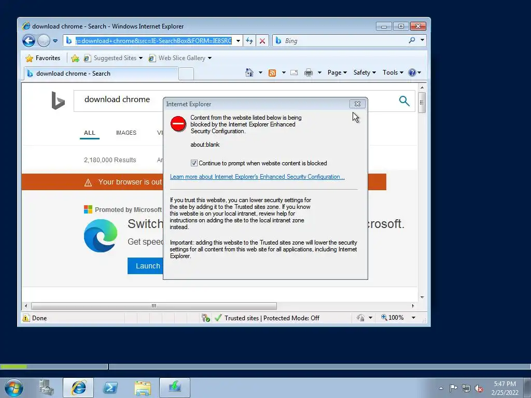
Task: Click the greyed Forward arrow button
Action: click(x=44, y=41)
